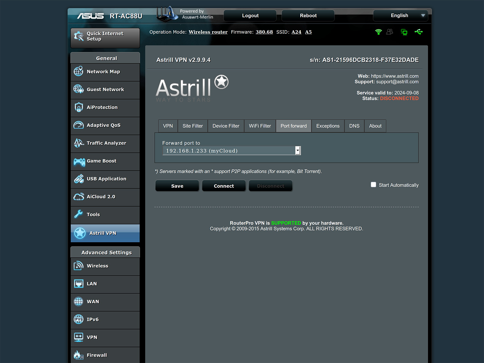Click the Astrill logo image
The height and width of the screenshot is (363, 484).
coord(192,88)
